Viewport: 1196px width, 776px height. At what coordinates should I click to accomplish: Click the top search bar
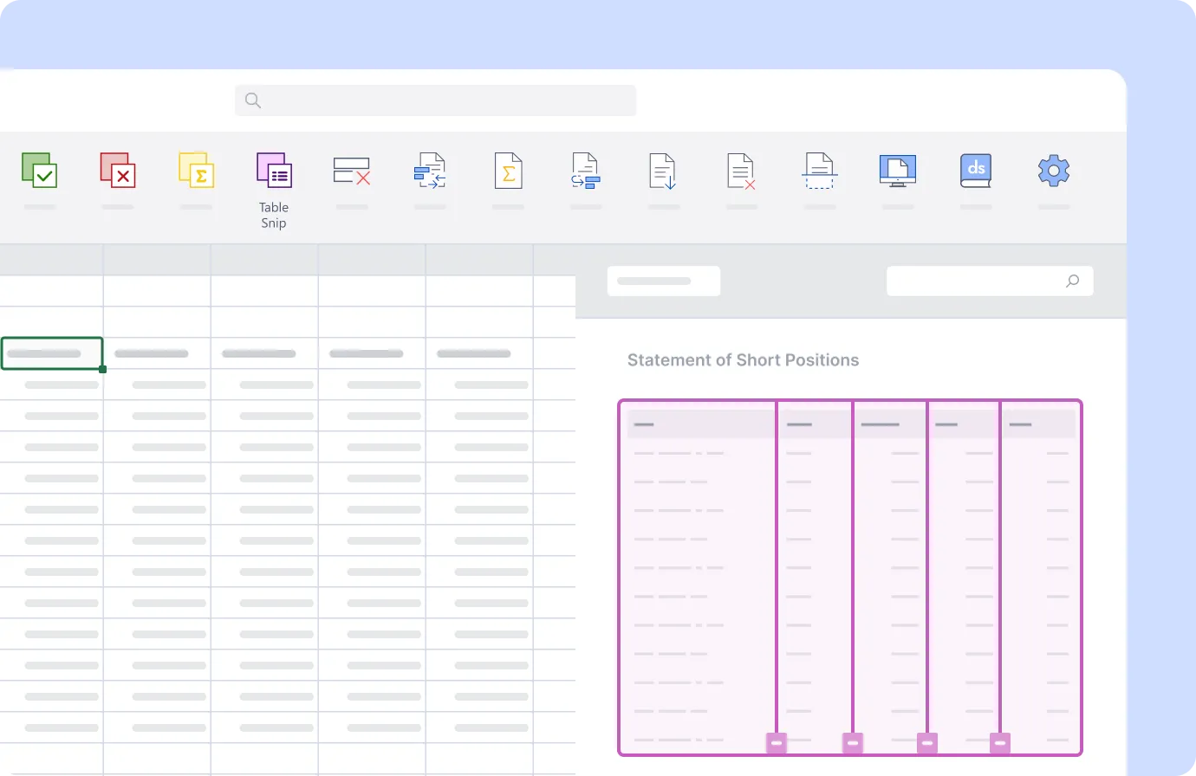[x=434, y=100]
